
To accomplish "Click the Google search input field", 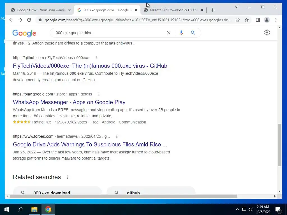I will pyautogui.click(x=110, y=33).
